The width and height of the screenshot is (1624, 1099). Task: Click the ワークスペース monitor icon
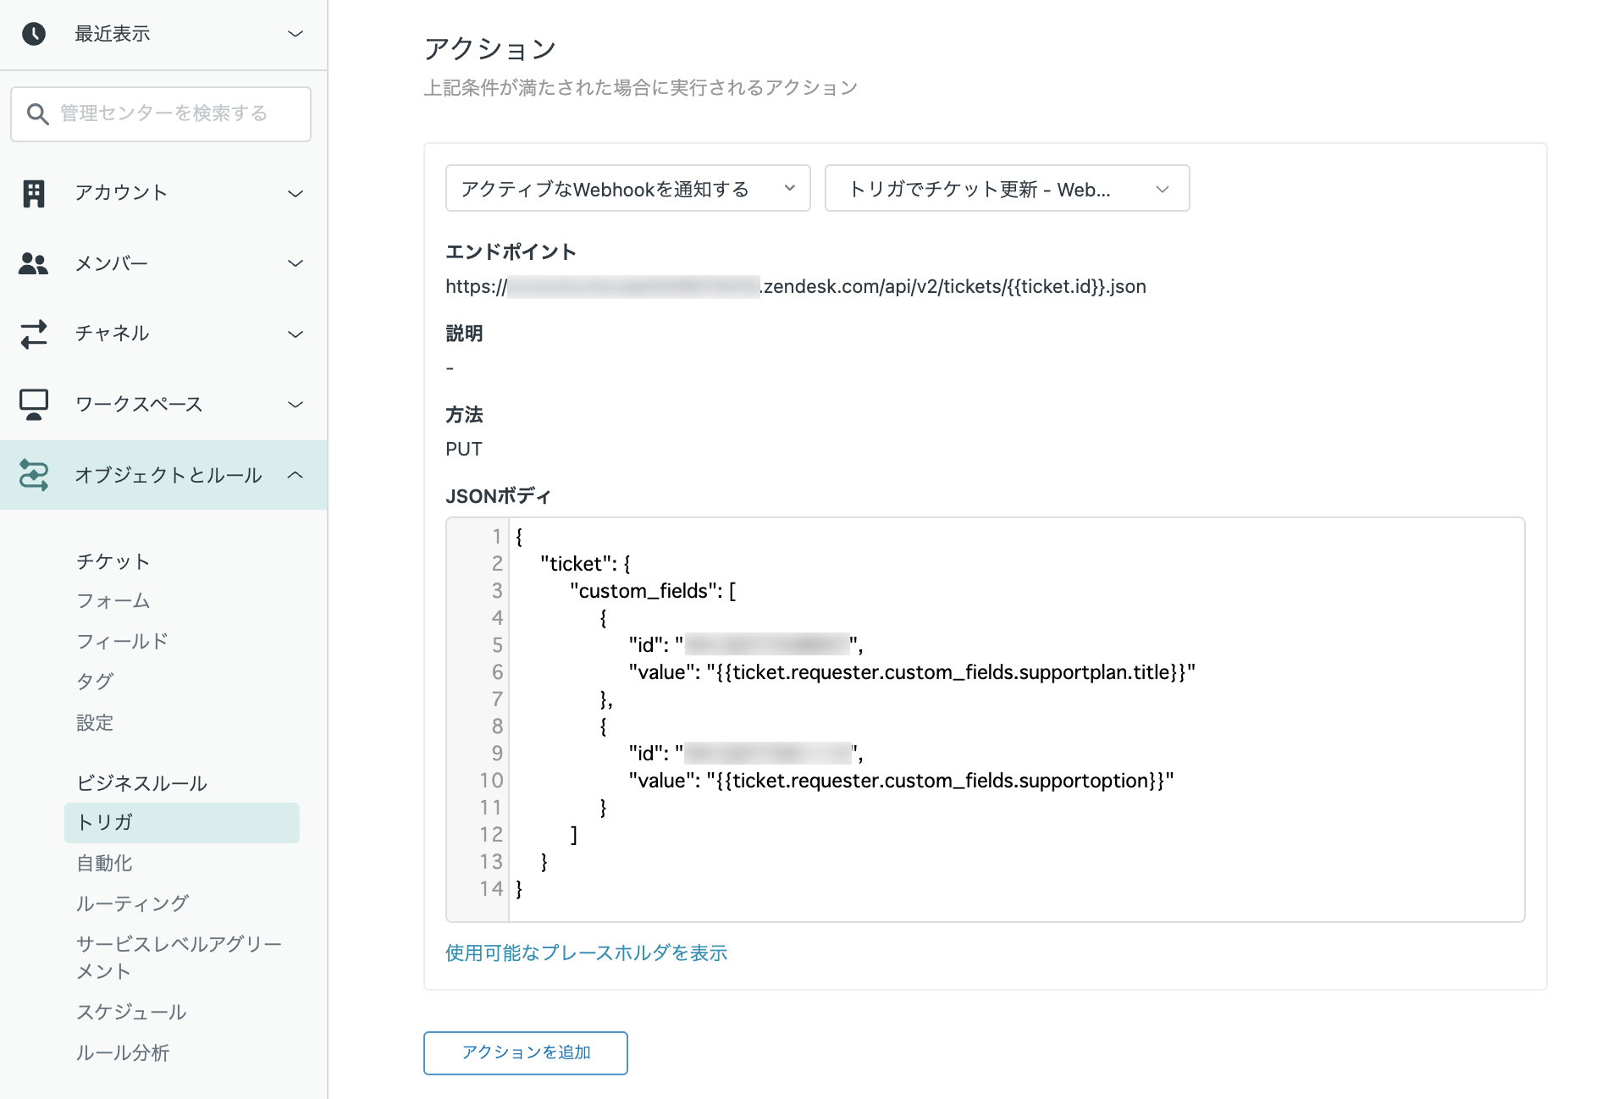34,404
